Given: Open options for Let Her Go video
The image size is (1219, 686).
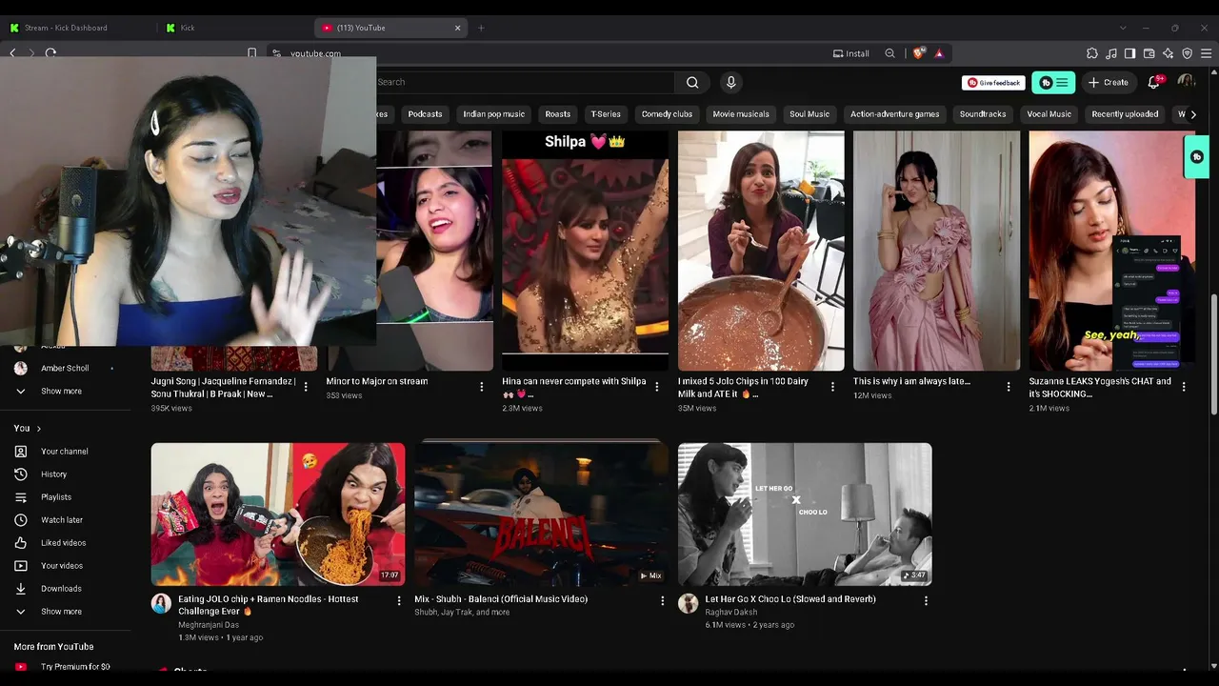Looking at the screenshot, I should [926, 601].
